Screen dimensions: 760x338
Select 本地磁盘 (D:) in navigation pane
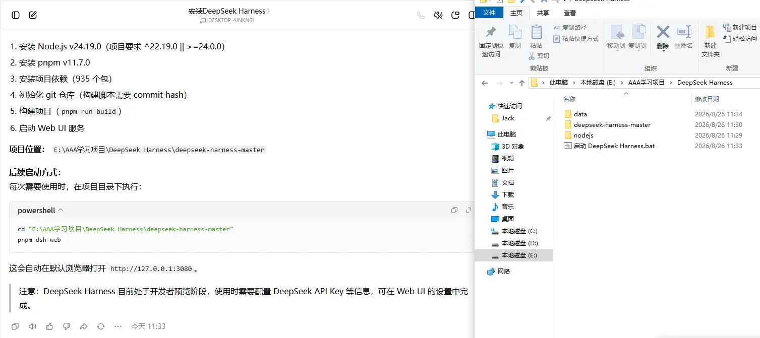pyautogui.click(x=514, y=243)
